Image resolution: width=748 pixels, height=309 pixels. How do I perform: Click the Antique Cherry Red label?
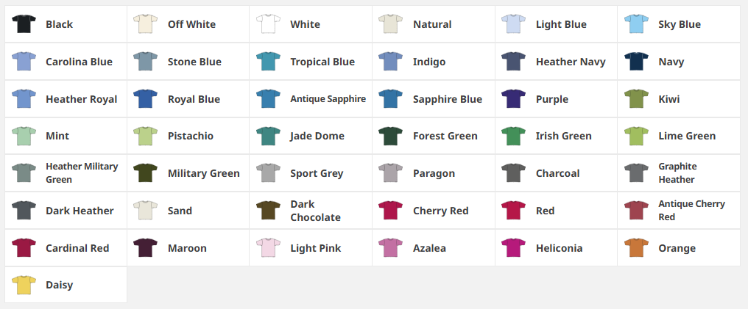(x=692, y=211)
